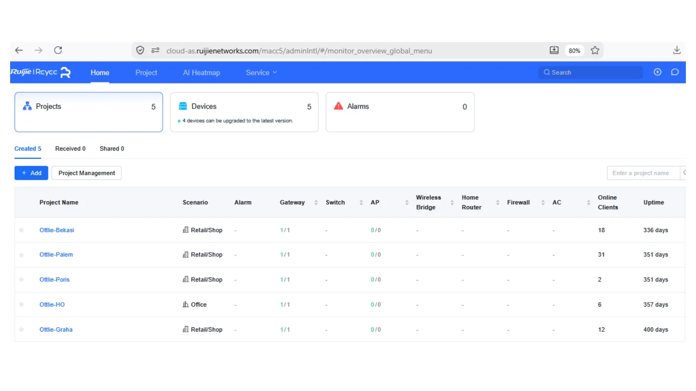The image size is (696, 391).
Task: Open the chat bubble icon in the header
Action: tap(675, 72)
